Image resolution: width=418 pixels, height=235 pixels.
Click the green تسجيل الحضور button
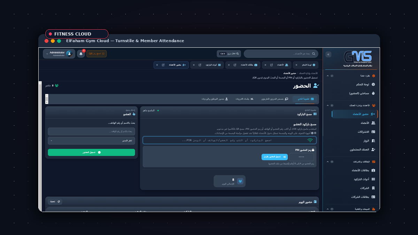(91, 152)
